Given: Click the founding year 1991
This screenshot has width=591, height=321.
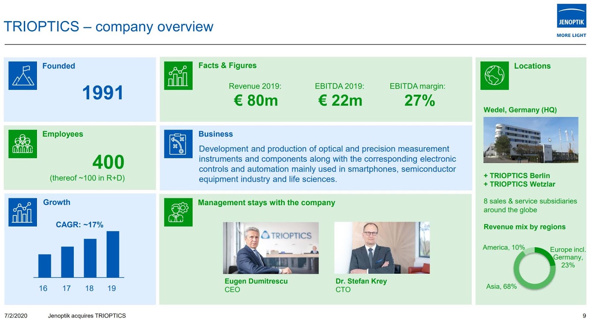Looking at the screenshot, I should [x=103, y=93].
